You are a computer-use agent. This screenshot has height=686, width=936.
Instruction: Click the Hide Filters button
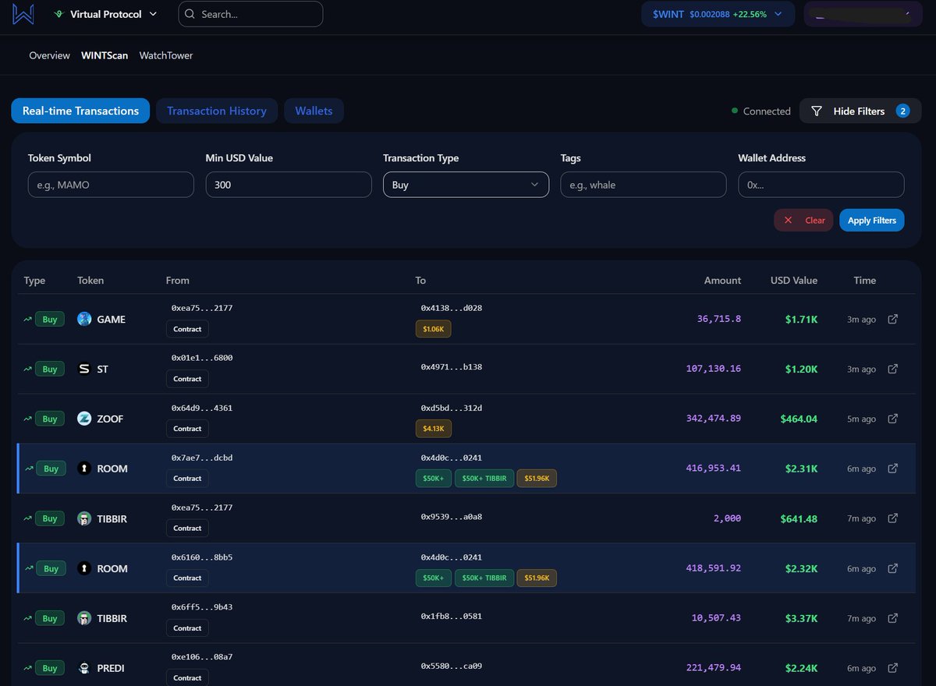point(860,111)
